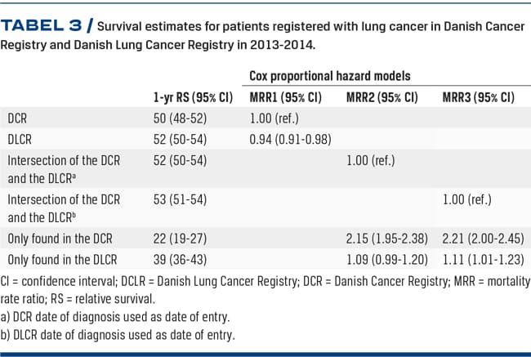Click the Only found in the DLCR row label
The width and height of the screenshot is (531, 357).
click(62, 259)
